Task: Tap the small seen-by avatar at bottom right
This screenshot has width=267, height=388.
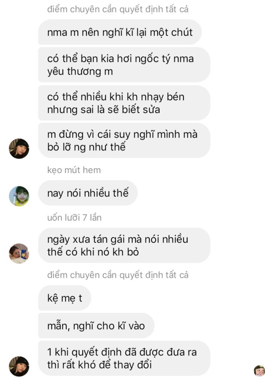Action: pos(260,371)
